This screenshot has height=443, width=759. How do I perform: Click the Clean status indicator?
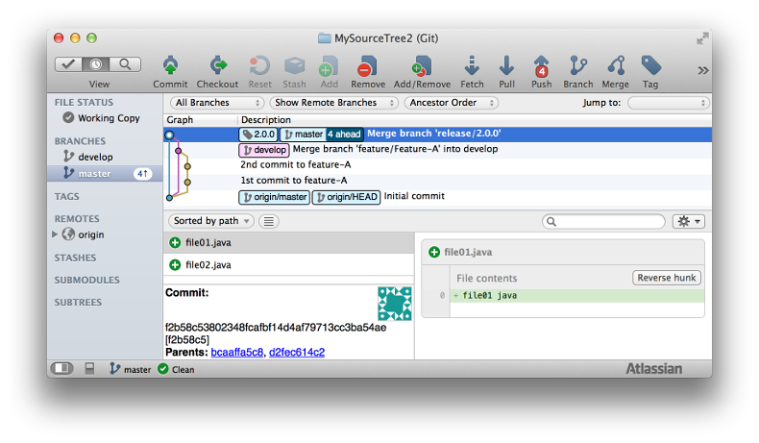click(x=176, y=369)
